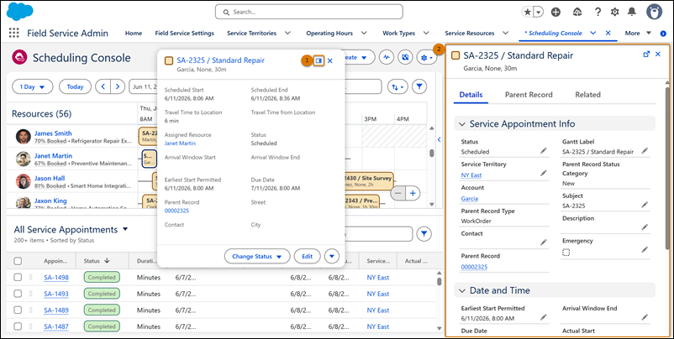Image resolution: width=674 pixels, height=339 pixels.
Task: Check the SA-1489 row checkbox
Action: [x=18, y=310]
